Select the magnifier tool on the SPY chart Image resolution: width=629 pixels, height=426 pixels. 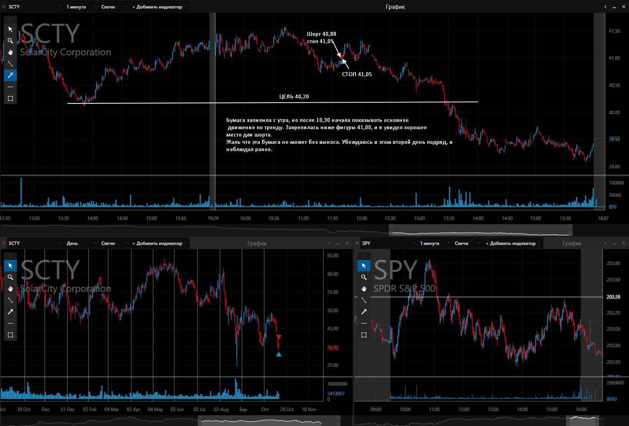click(364, 277)
